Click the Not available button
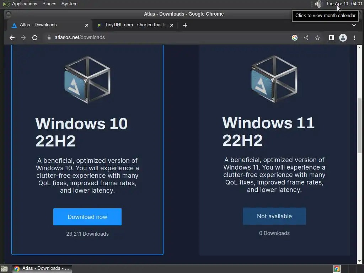Screen dimensions: 364x273 274,216
